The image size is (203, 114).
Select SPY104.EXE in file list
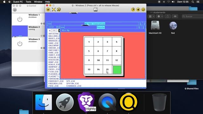click(x=73, y=84)
